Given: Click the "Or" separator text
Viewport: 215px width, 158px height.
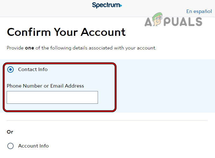Looking at the screenshot, I should (10, 132).
